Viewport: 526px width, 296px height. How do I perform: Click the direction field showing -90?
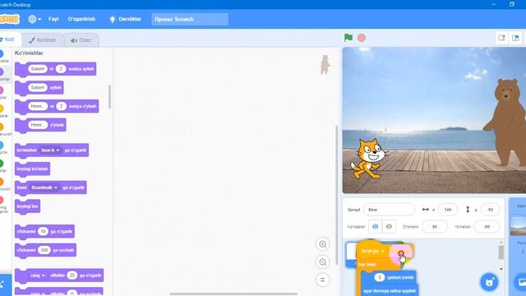(487, 227)
